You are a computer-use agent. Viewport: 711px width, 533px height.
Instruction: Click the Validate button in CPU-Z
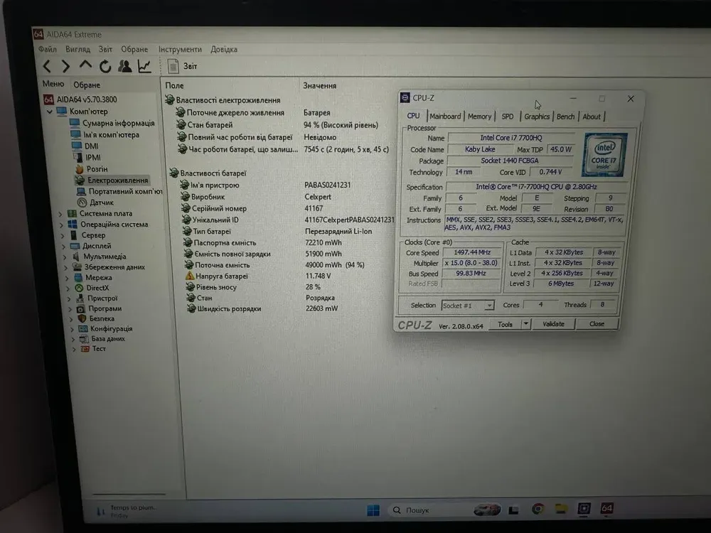(553, 324)
